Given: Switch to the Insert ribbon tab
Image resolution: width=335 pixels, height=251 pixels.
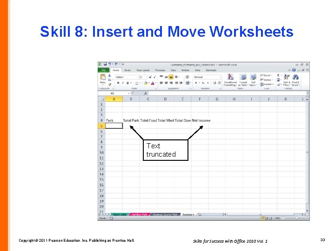Looking at the screenshot, I should pyautogui.click(x=127, y=70).
